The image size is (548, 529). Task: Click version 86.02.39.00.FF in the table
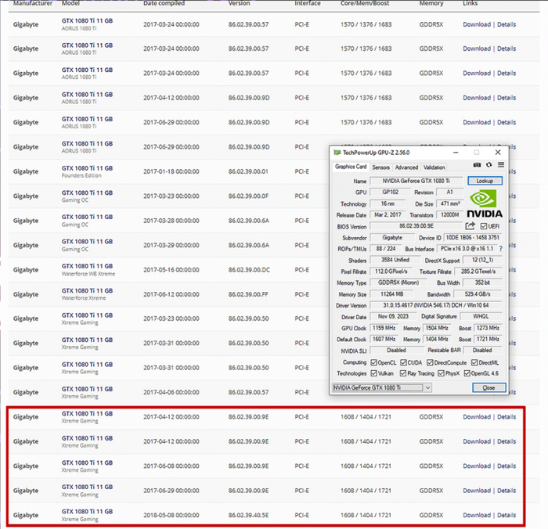coord(248,294)
